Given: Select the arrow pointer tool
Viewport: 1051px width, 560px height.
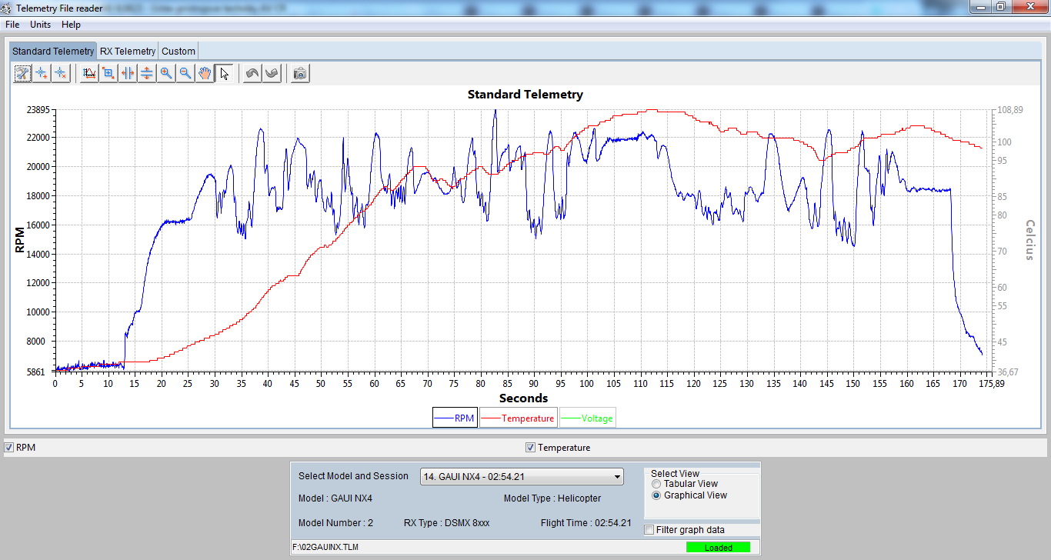Looking at the screenshot, I should (x=224, y=74).
